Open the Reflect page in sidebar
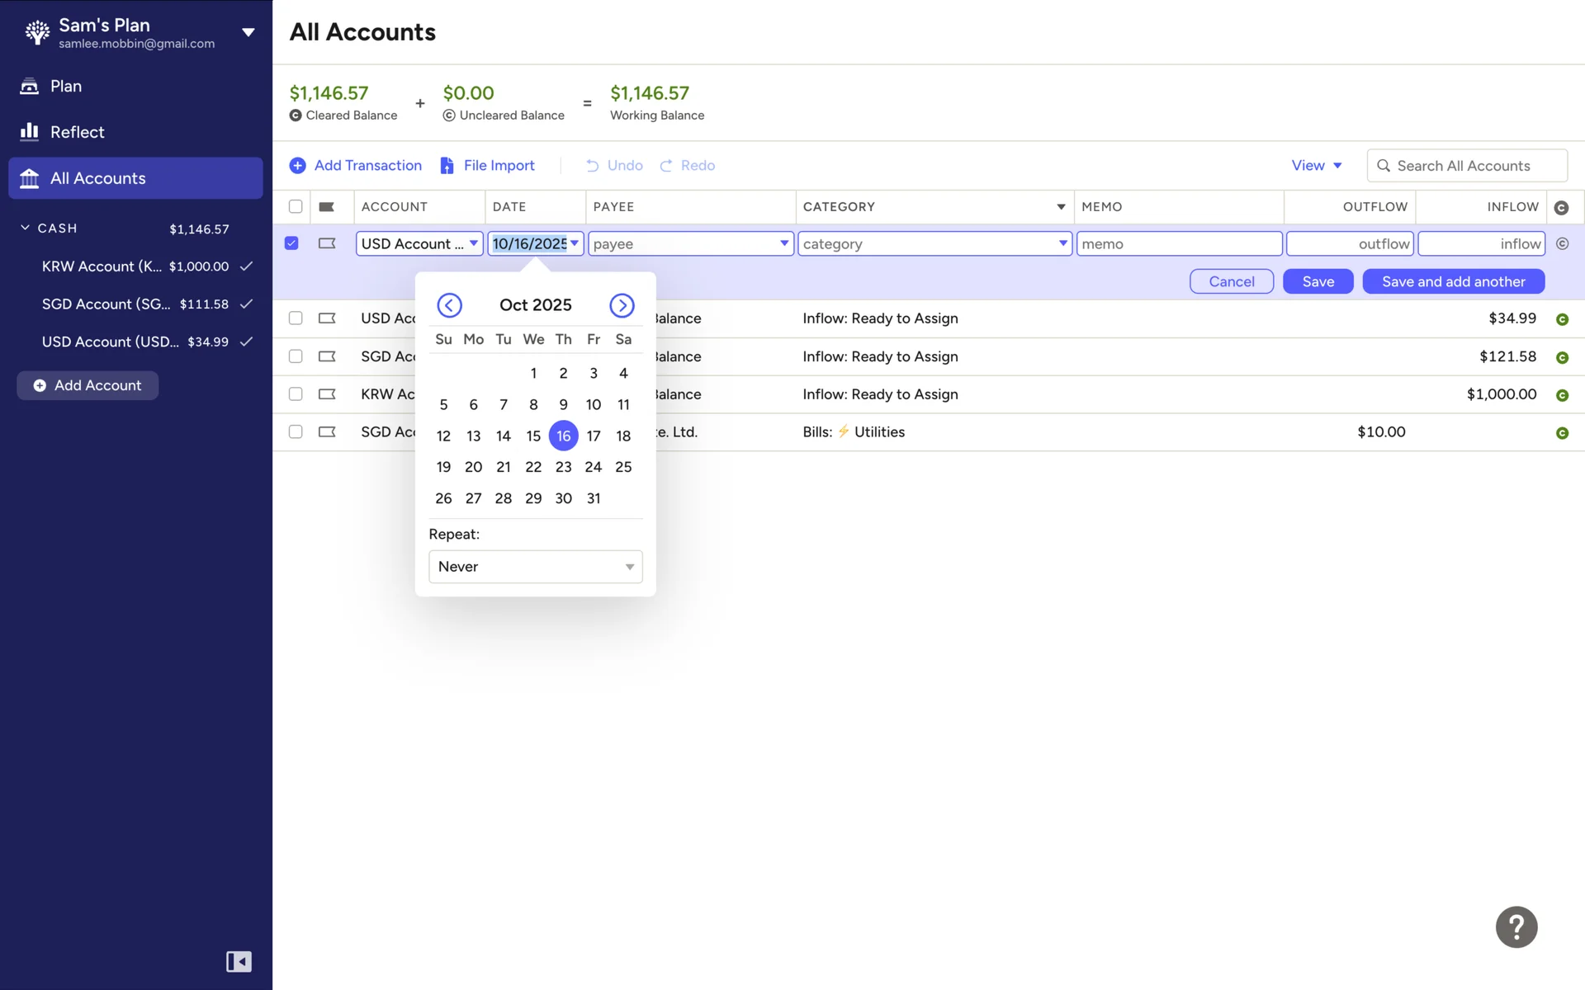The height and width of the screenshot is (990, 1585). [77, 132]
